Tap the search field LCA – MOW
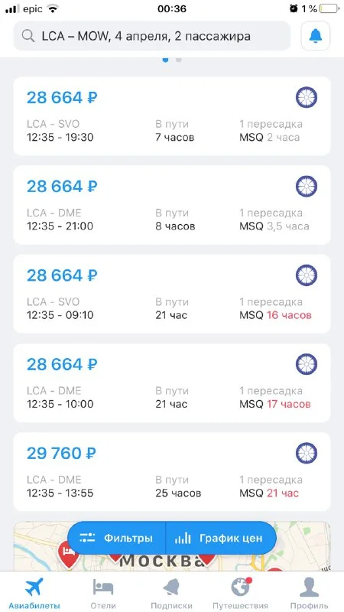Viewport: 344px width, 612px height. pos(152,36)
